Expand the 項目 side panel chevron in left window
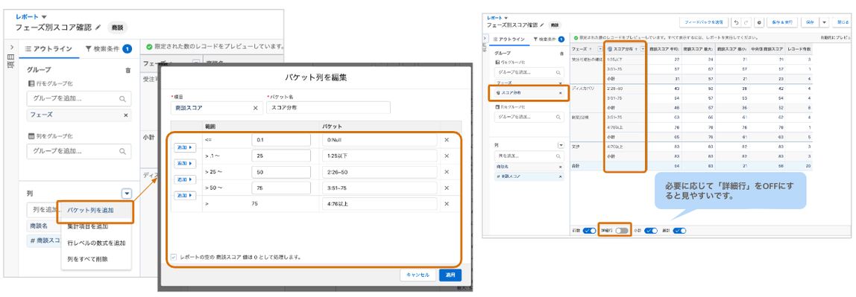 pyautogui.click(x=11, y=48)
